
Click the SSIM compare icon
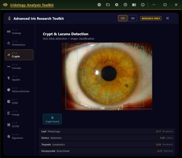[9, 102]
